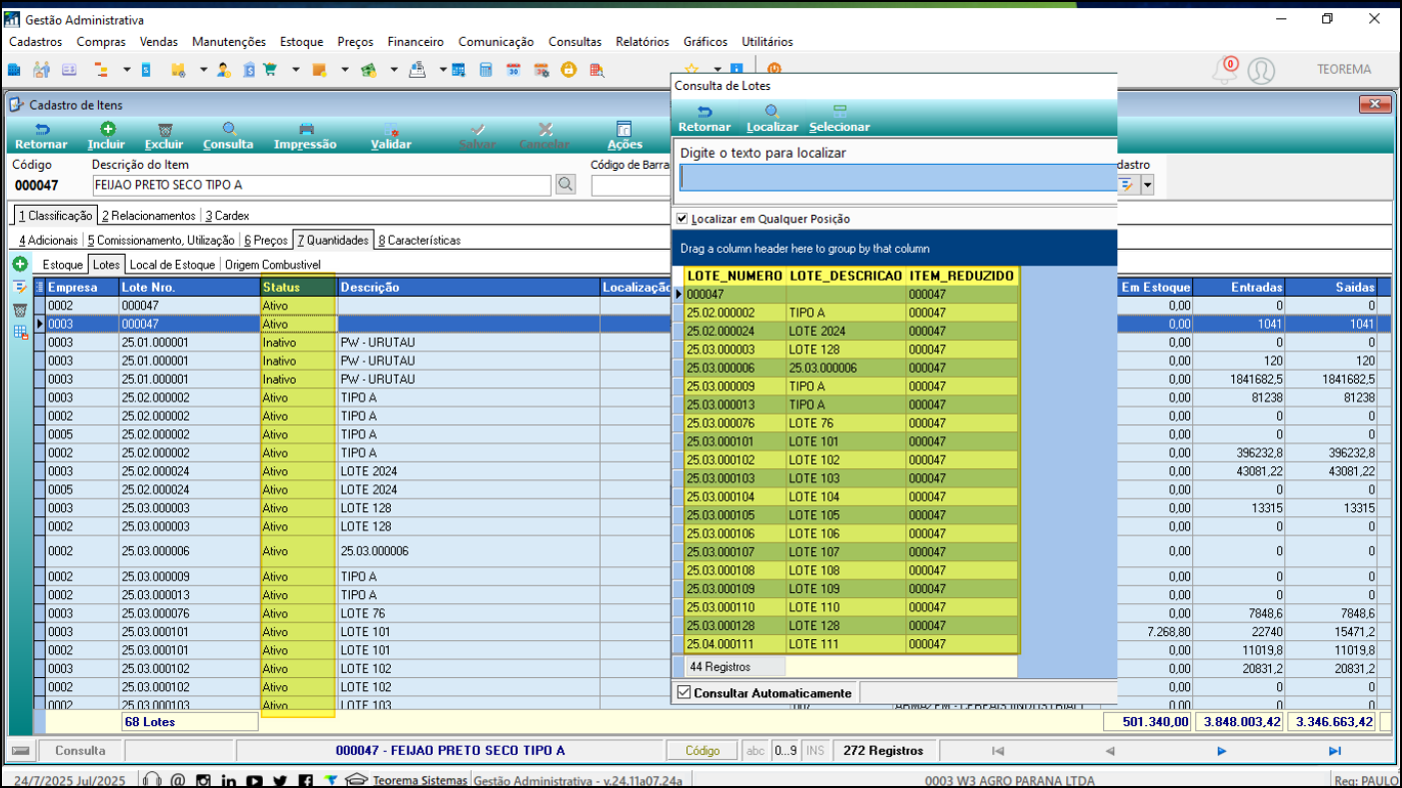Sort by LOTE_NUMERO column header
The width and height of the screenshot is (1402, 788).
click(734, 276)
